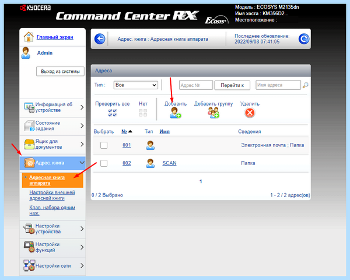Expand Информация об устройстве chevron
The image size is (350, 280).
(x=82, y=107)
